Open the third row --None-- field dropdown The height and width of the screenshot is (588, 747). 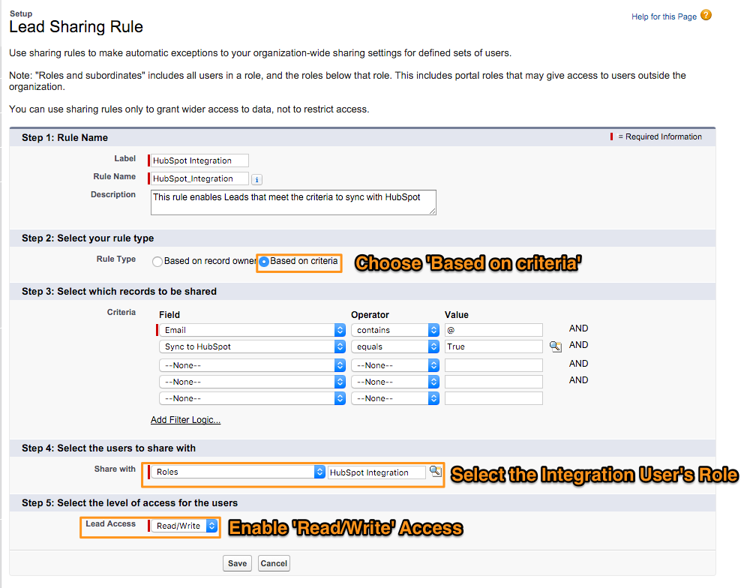point(252,365)
